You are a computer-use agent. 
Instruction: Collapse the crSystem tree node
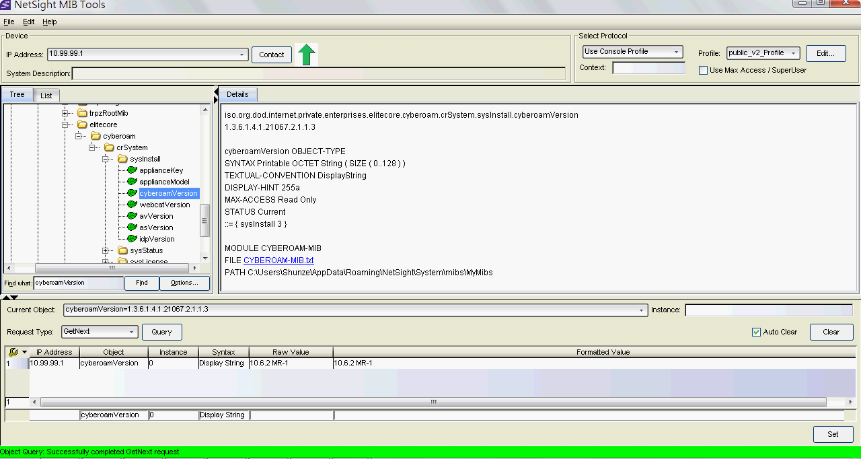pos(92,147)
